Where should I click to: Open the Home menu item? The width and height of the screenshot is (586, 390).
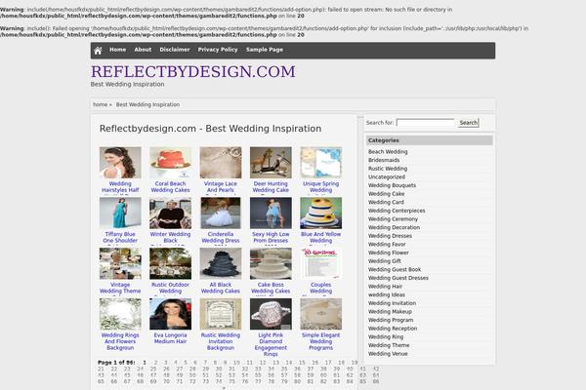(118, 50)
